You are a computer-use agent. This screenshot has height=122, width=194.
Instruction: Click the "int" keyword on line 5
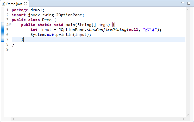34,30
